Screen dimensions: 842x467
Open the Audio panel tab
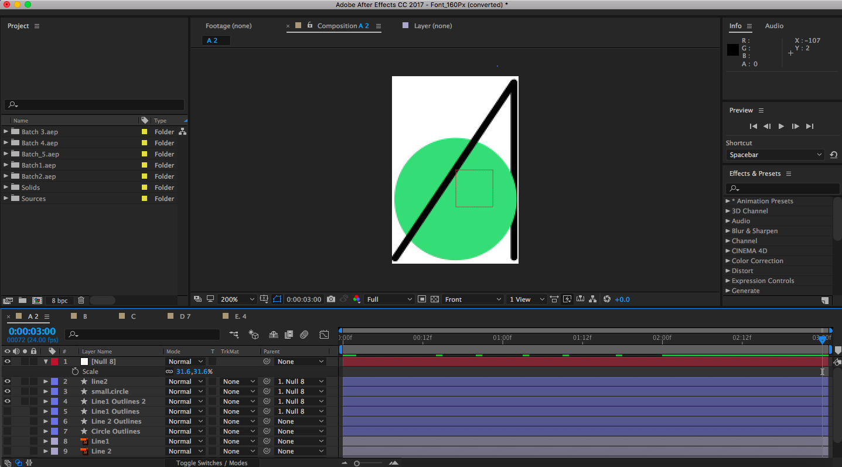coord(774,26)
